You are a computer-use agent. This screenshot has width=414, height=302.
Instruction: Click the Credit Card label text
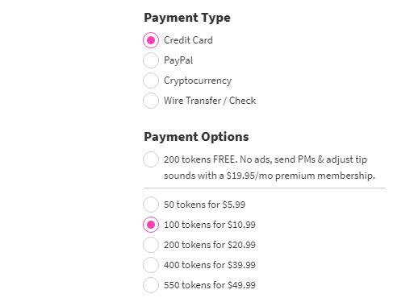point(188,40)
